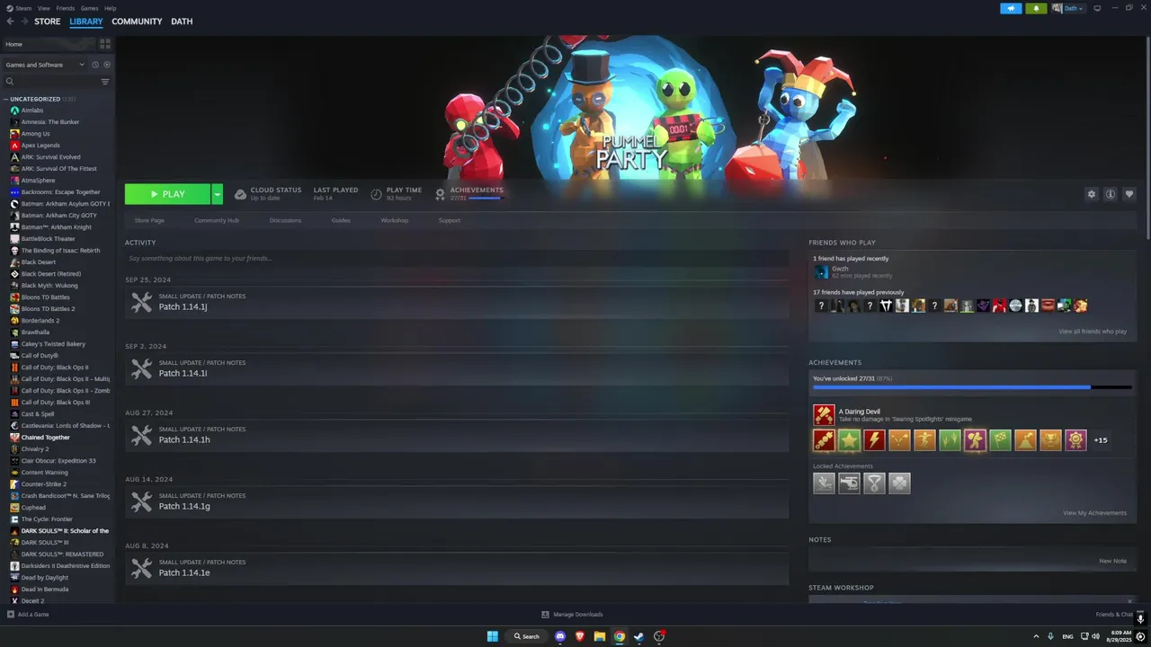This screenshot has width=1151, height=647.
Task: Click the achievements progress bar
Action: click(x=971, y=387)
